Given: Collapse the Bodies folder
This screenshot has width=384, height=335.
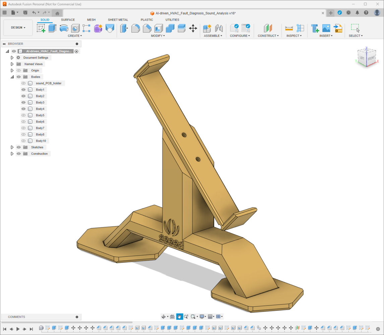Looking at the screenshot, I should coord(12,77).
